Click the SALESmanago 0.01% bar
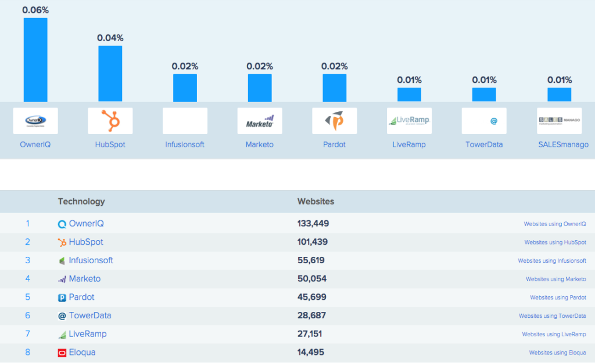Image resolution: width=595 pixels, height=363 pixels. [x=560, y=95]
